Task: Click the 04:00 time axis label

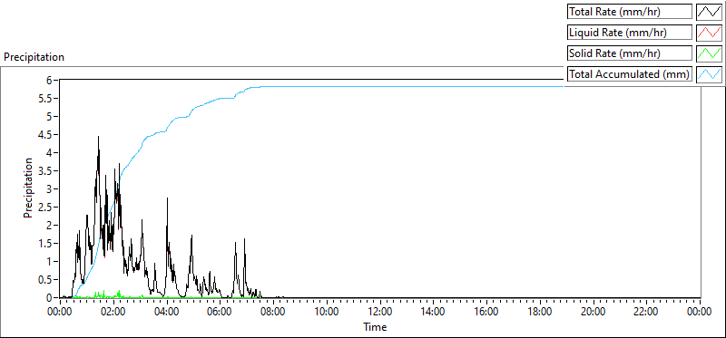Action: [166, 312]
